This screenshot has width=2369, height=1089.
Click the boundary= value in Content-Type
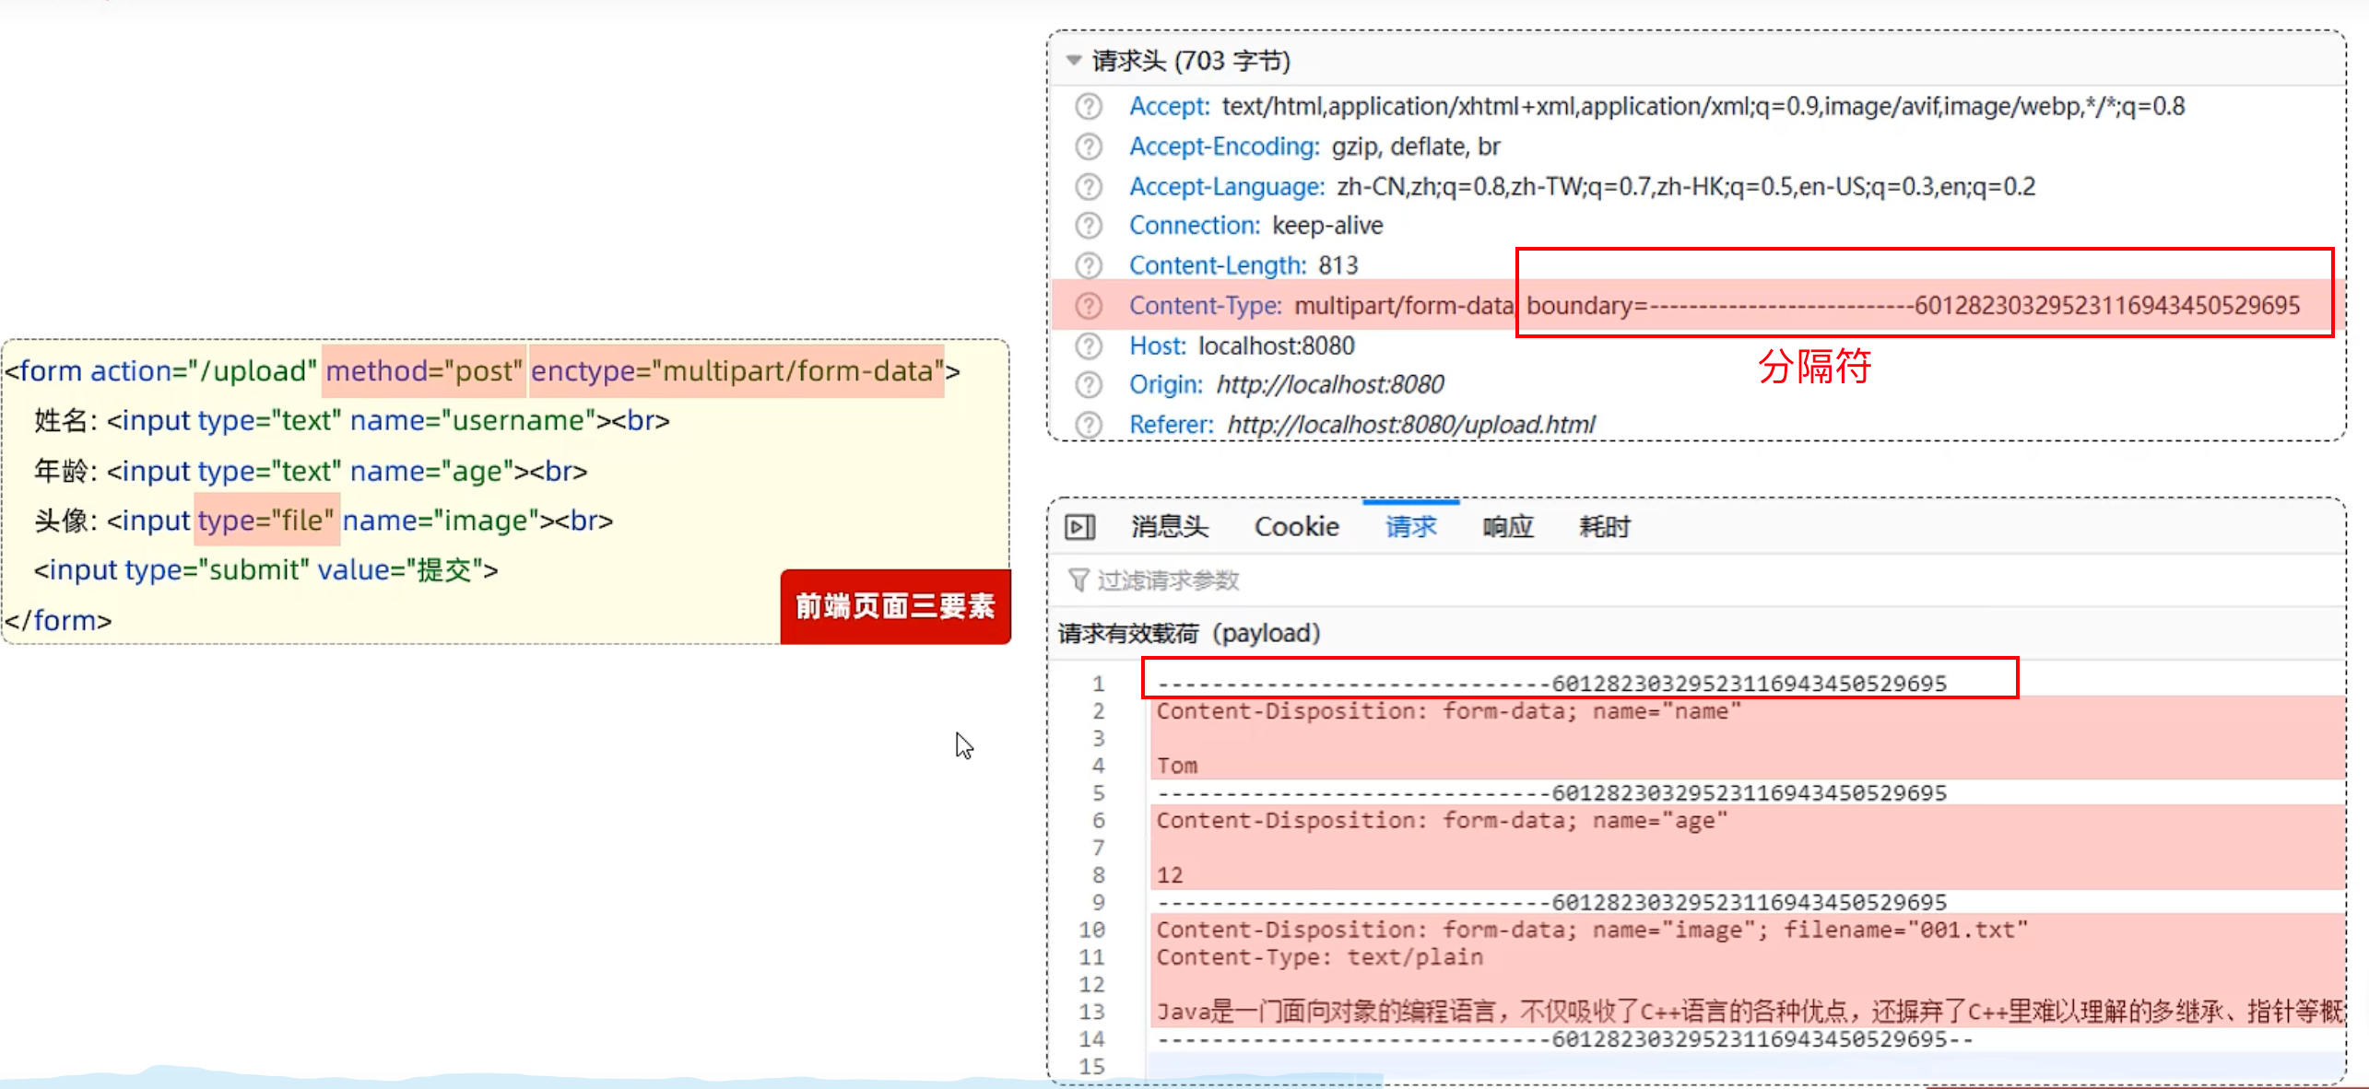coord(1913,306)
